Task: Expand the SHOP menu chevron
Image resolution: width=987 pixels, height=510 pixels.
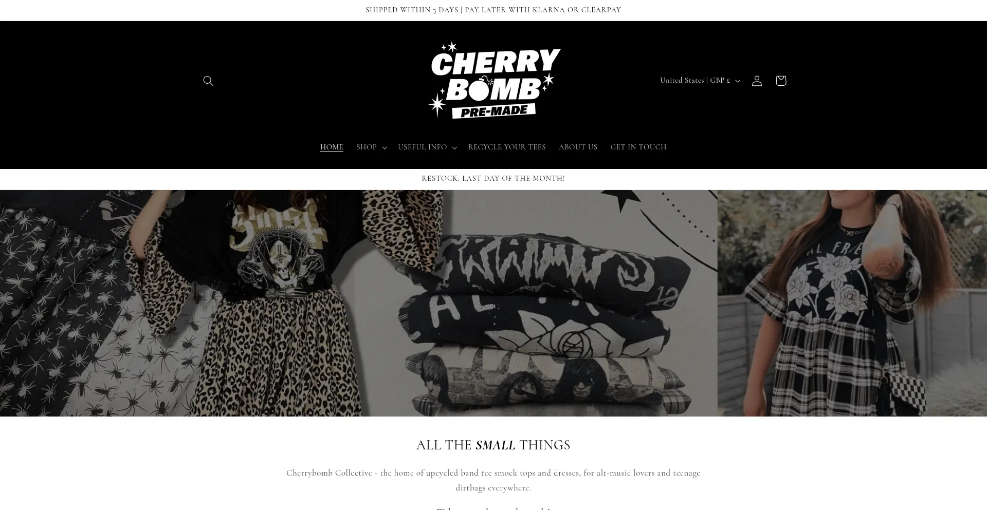Action: (x=385, y=147)
